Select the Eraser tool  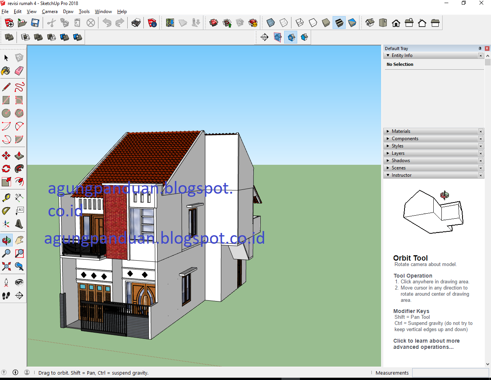click(x=19, y=71)
